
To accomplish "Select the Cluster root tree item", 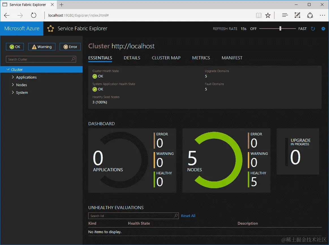I will pos(41,69).
